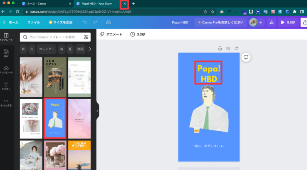The width and height of the screenshot is (307, 170).
Task: Open the More (もっと見る) sidebar menu
Action: (x=6, y=103)
